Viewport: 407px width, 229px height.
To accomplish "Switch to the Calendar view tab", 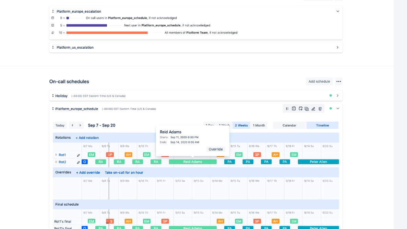I will click(x=289, y=125).
